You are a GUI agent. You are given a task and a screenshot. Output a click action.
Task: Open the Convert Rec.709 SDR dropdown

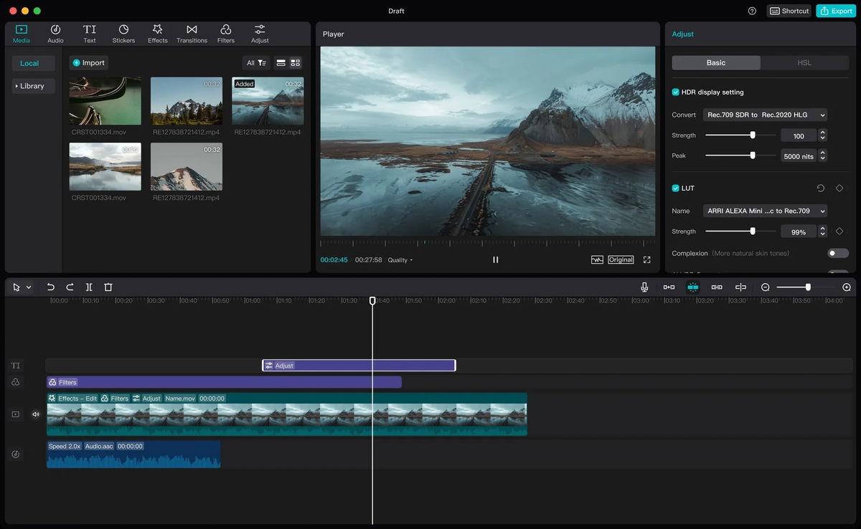(x=763, y=115)
